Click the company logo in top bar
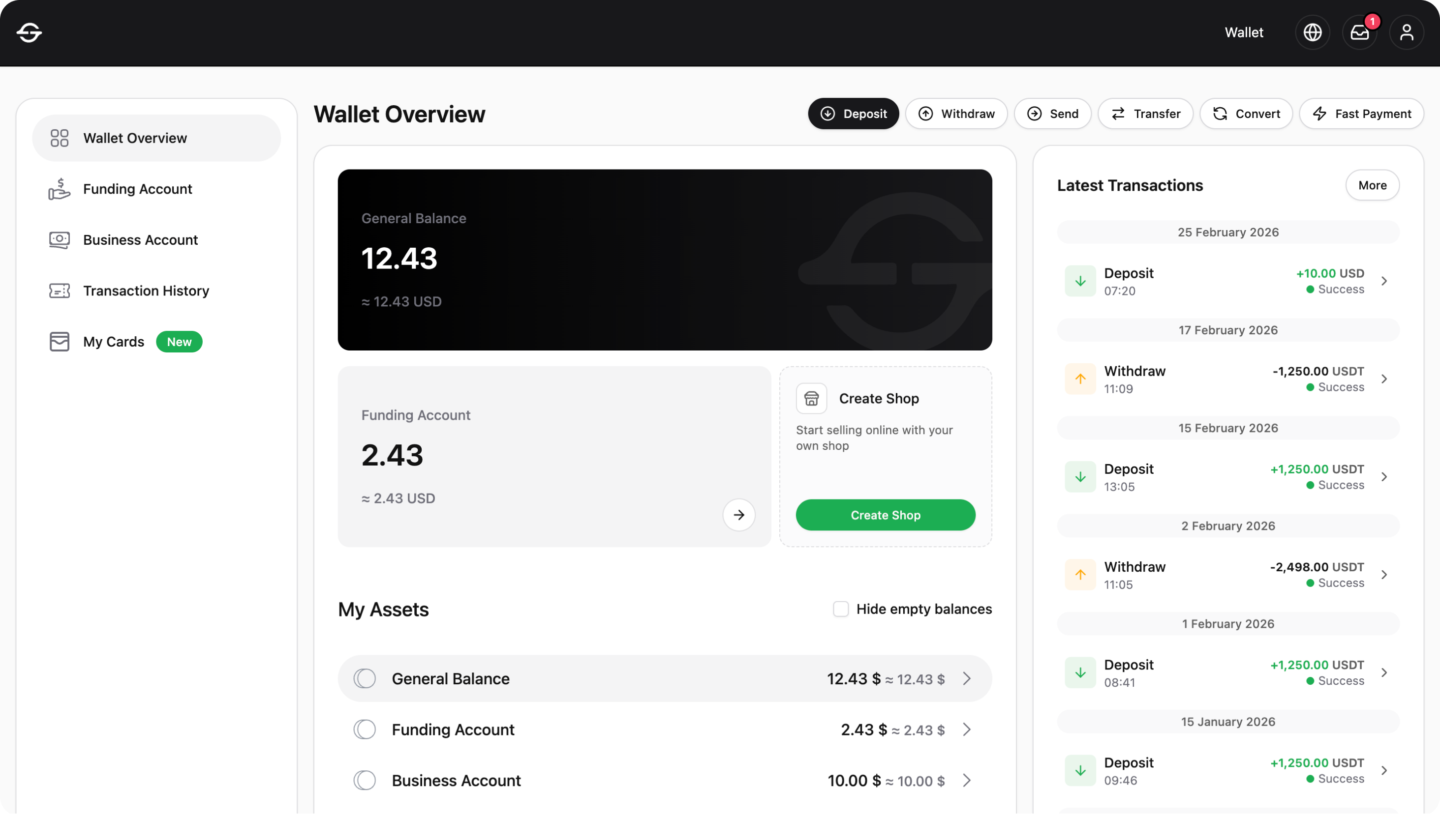The width and height of the screenshot is (1440, 816). tap(30, 32)
